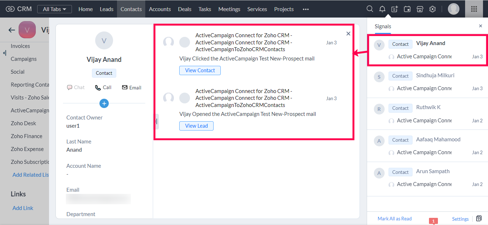The height and width of the screenshot is (225, 488).
Task: Select Zoho Expense in related list
Action: [x=27, y=149]
